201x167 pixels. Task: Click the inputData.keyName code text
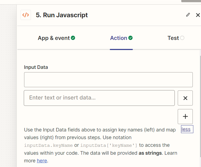coord(48,145)
